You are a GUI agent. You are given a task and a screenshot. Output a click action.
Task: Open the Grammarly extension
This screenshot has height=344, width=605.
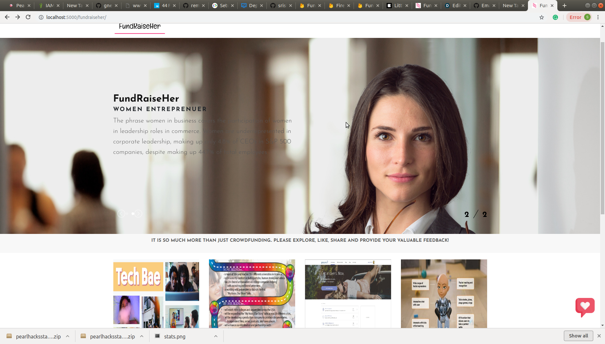click(555, 17)
